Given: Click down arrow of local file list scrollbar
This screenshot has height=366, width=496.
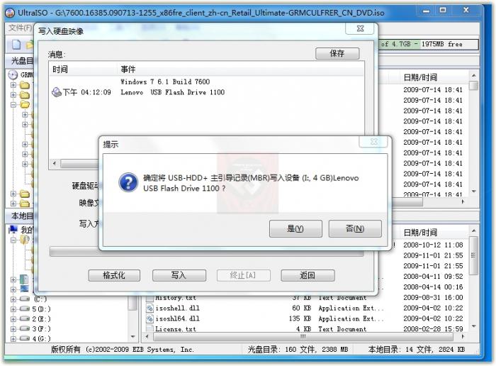Looking at the screenshot, I should coord(473,326).
